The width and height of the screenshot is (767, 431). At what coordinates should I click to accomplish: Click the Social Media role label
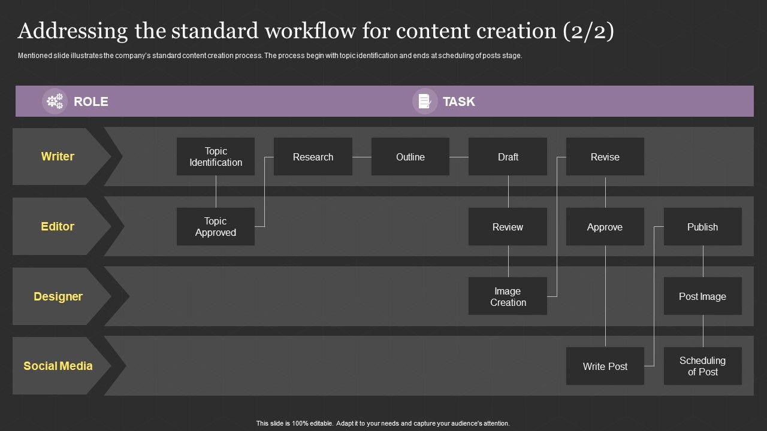pyautogui.click(x=58, y=366)
